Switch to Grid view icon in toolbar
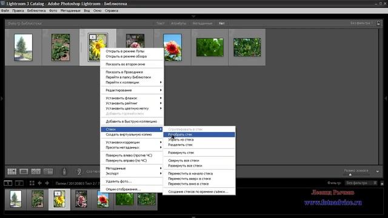This screenshot has height=218, width=388. [x=12, y=171]
